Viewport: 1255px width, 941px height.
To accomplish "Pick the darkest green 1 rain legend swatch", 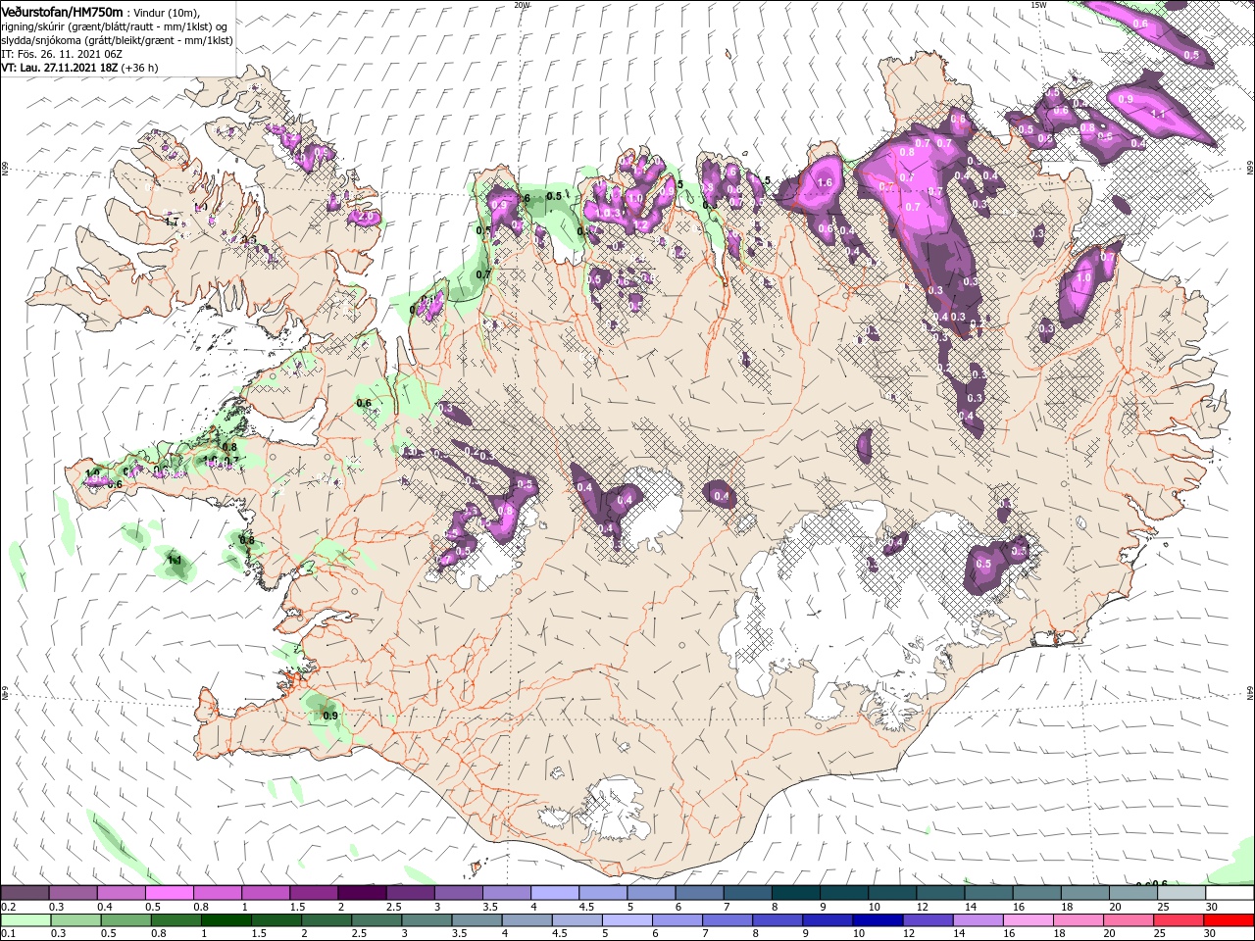I will 226,920.
